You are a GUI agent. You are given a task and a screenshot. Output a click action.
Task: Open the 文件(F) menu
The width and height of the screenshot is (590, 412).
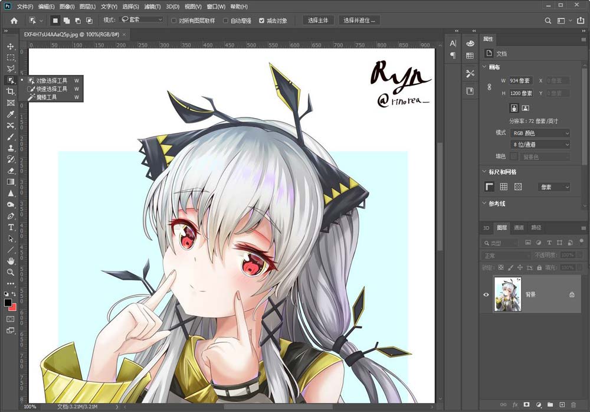(x=25, y=6)
